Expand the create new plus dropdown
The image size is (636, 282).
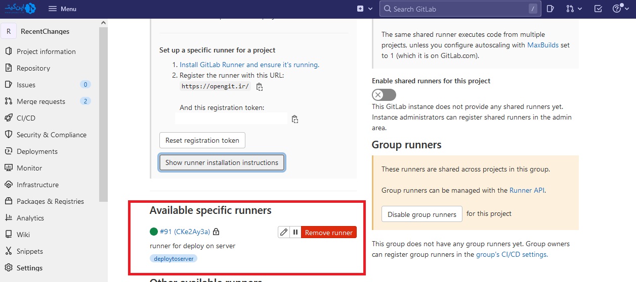[365, 9]
